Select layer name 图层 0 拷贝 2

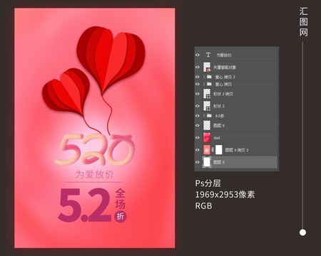237,150
